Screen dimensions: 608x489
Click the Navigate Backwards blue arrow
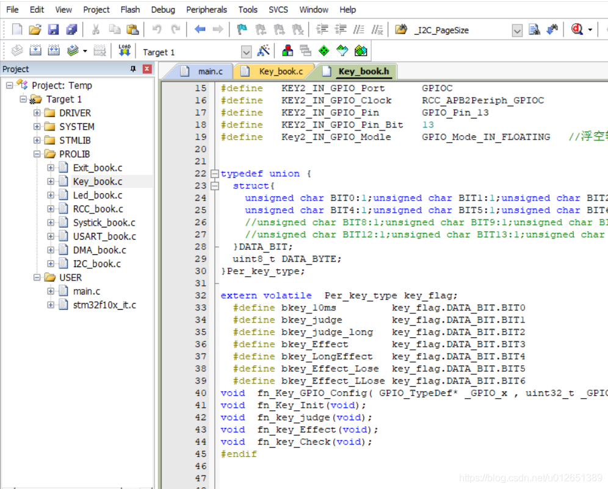pos(200,29)
